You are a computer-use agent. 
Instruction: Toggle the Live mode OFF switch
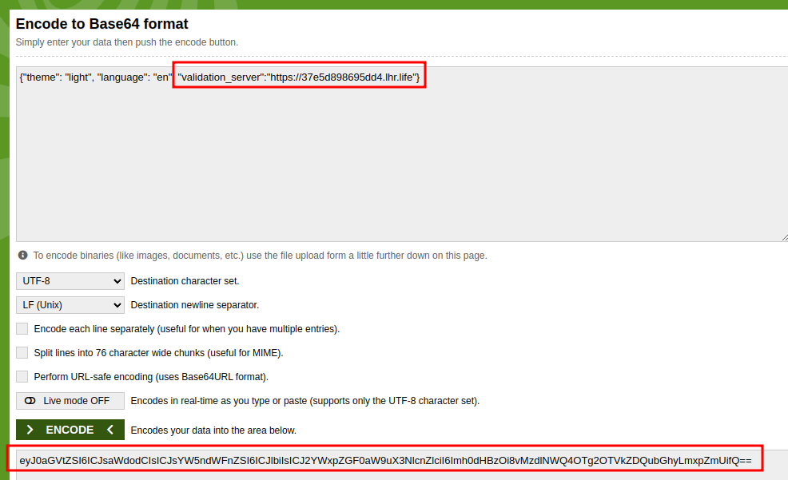pyautogui.click(x=70, y=401)
